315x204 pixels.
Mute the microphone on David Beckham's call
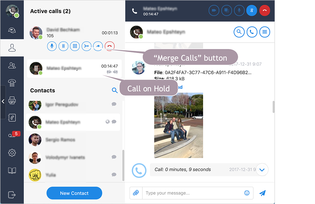(52, 46)
